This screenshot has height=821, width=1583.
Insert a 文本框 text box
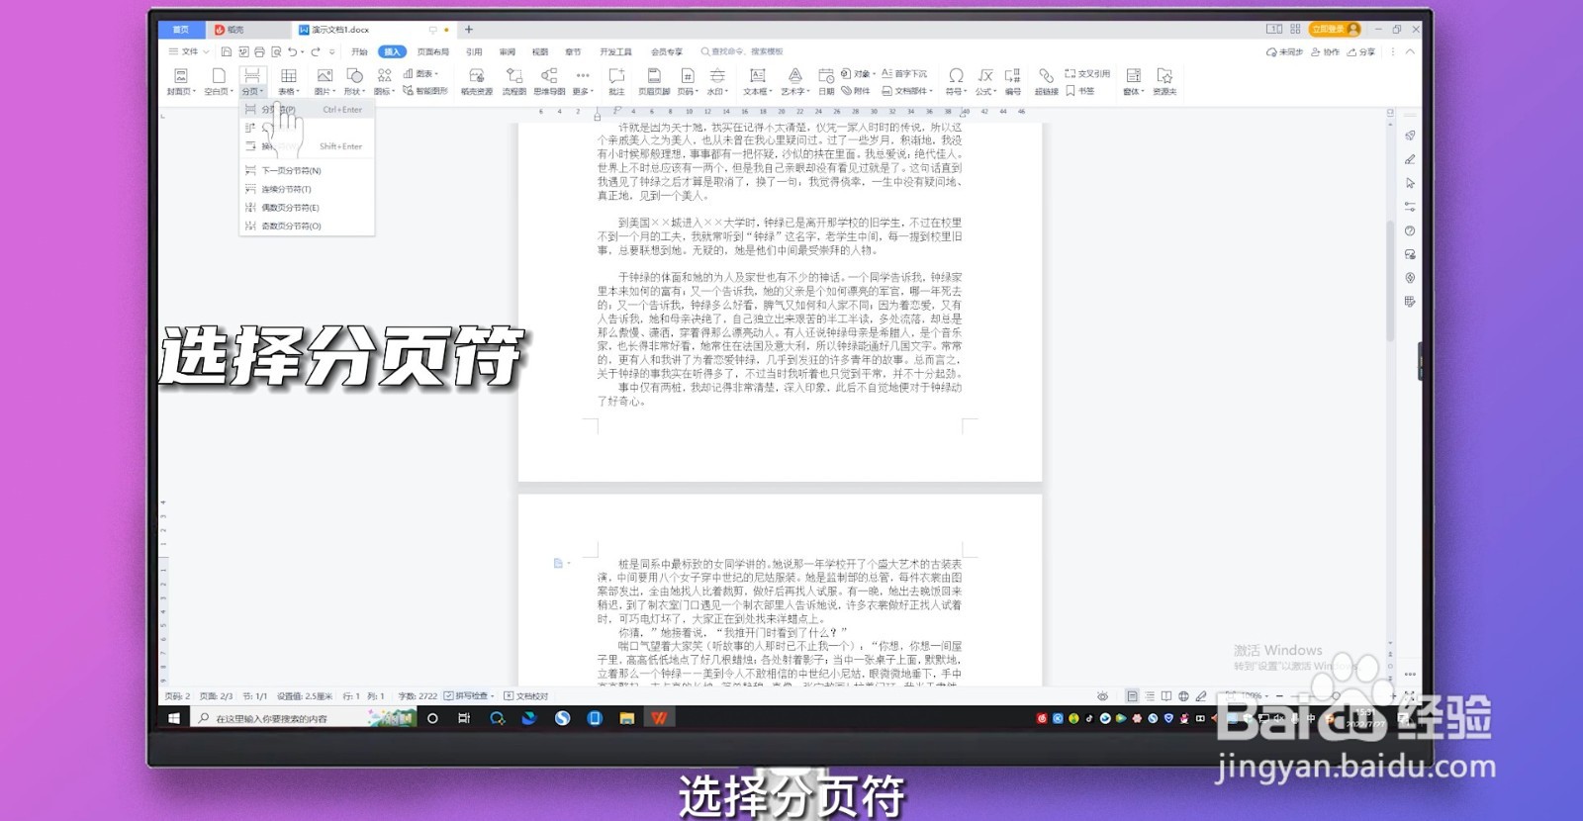758,81
